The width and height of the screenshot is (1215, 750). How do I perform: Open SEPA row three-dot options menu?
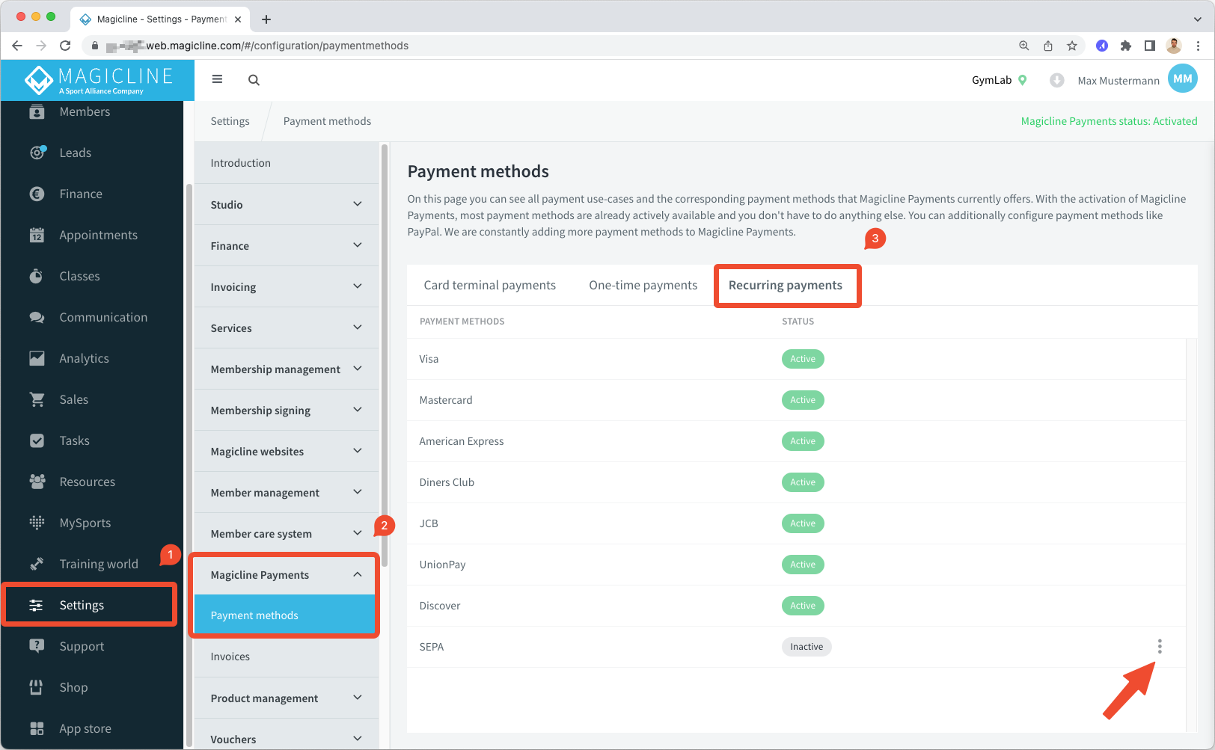tap(1160, 647)
